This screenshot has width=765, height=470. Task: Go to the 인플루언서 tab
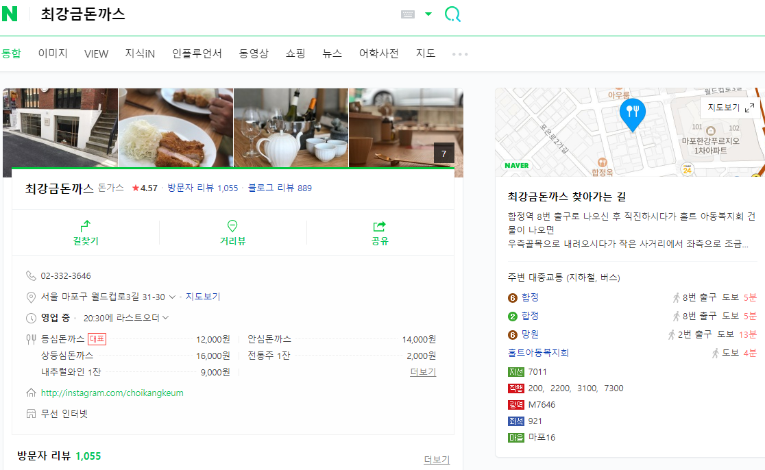(197, 53)
